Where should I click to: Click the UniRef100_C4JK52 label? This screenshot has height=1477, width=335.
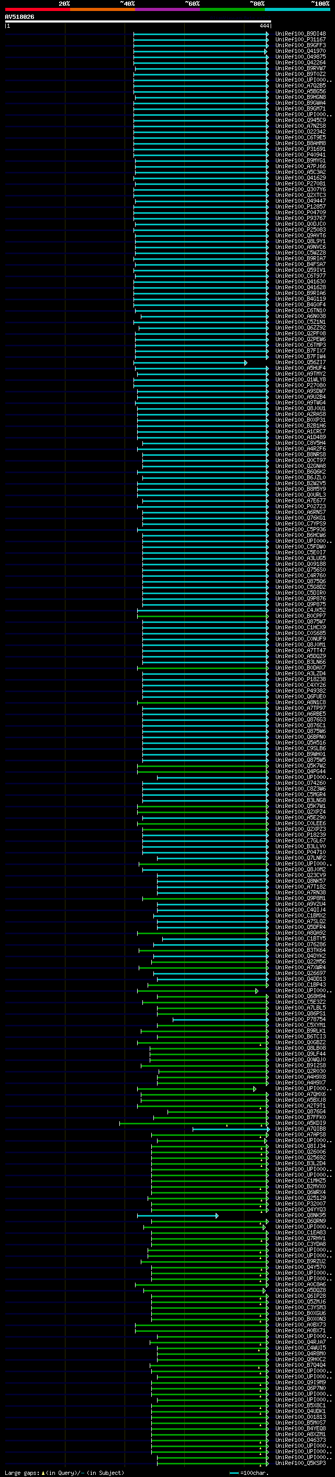(x=300, y=610)
